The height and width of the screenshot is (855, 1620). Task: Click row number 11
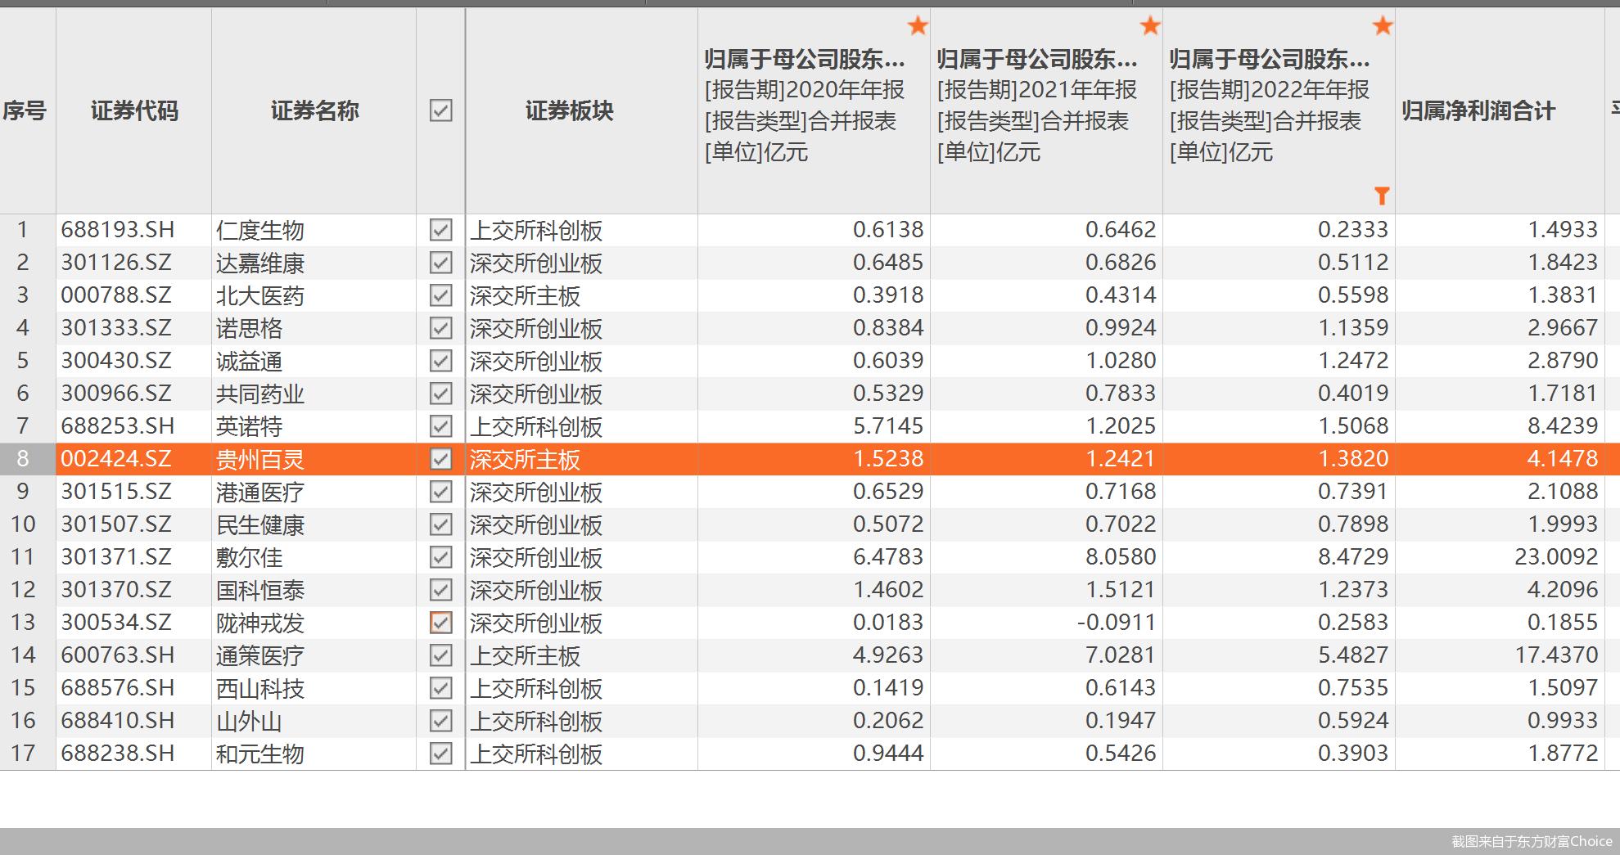[x=23, y=557]
